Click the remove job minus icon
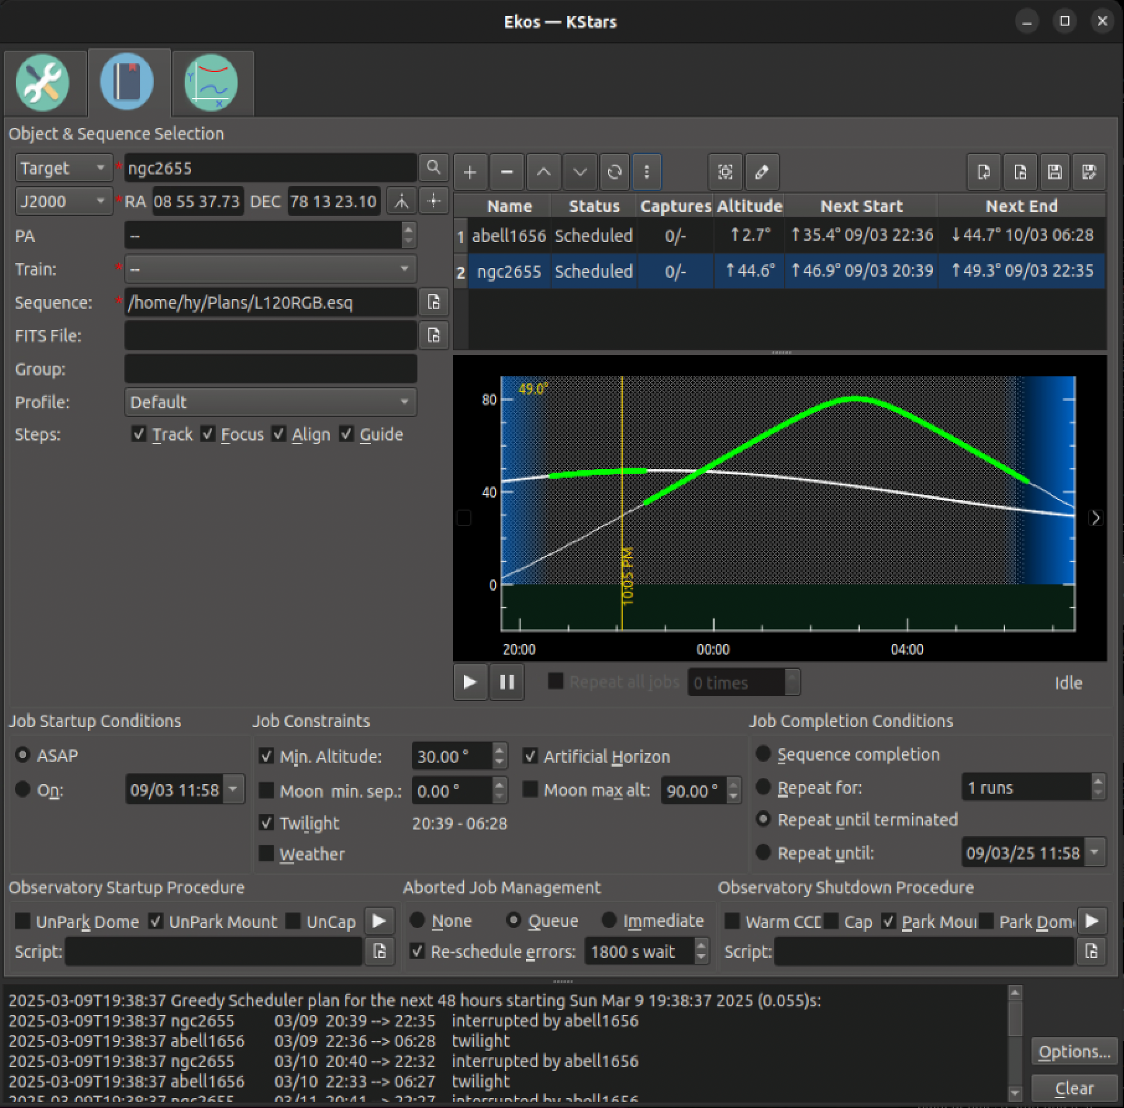1124x1108 pixels. tap(507, 172)
